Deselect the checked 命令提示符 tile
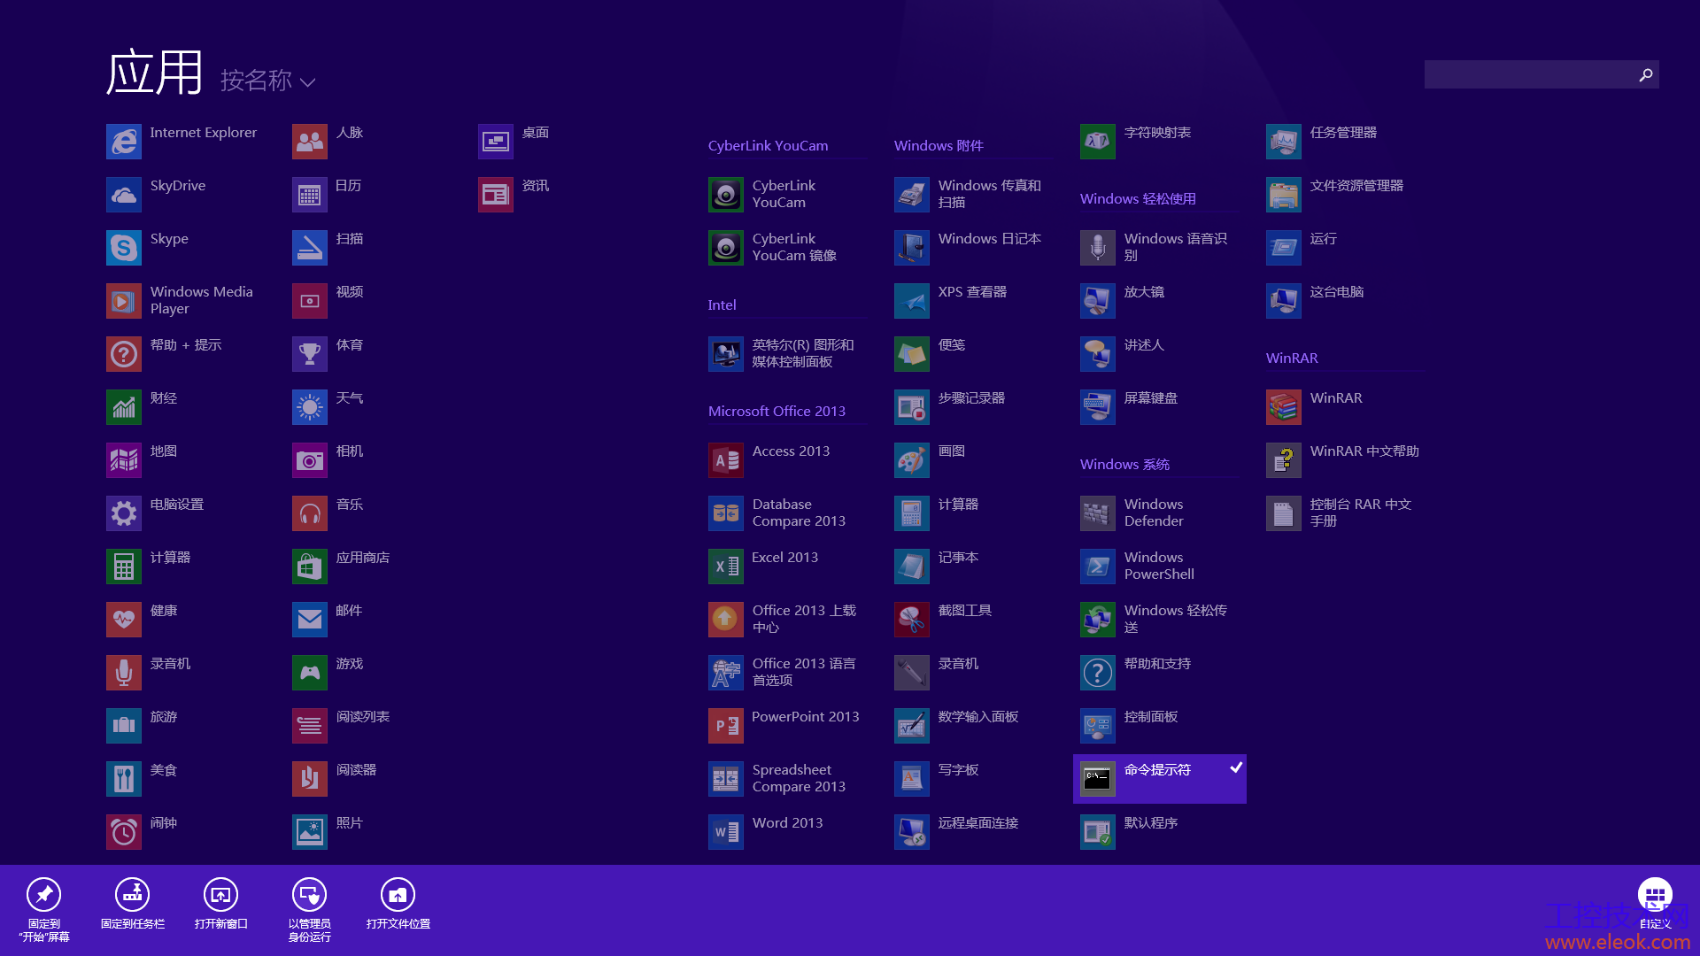 (x=1160, y=779)
